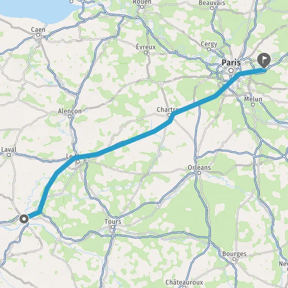Click the route origin circle marker

tap(24, 219)
